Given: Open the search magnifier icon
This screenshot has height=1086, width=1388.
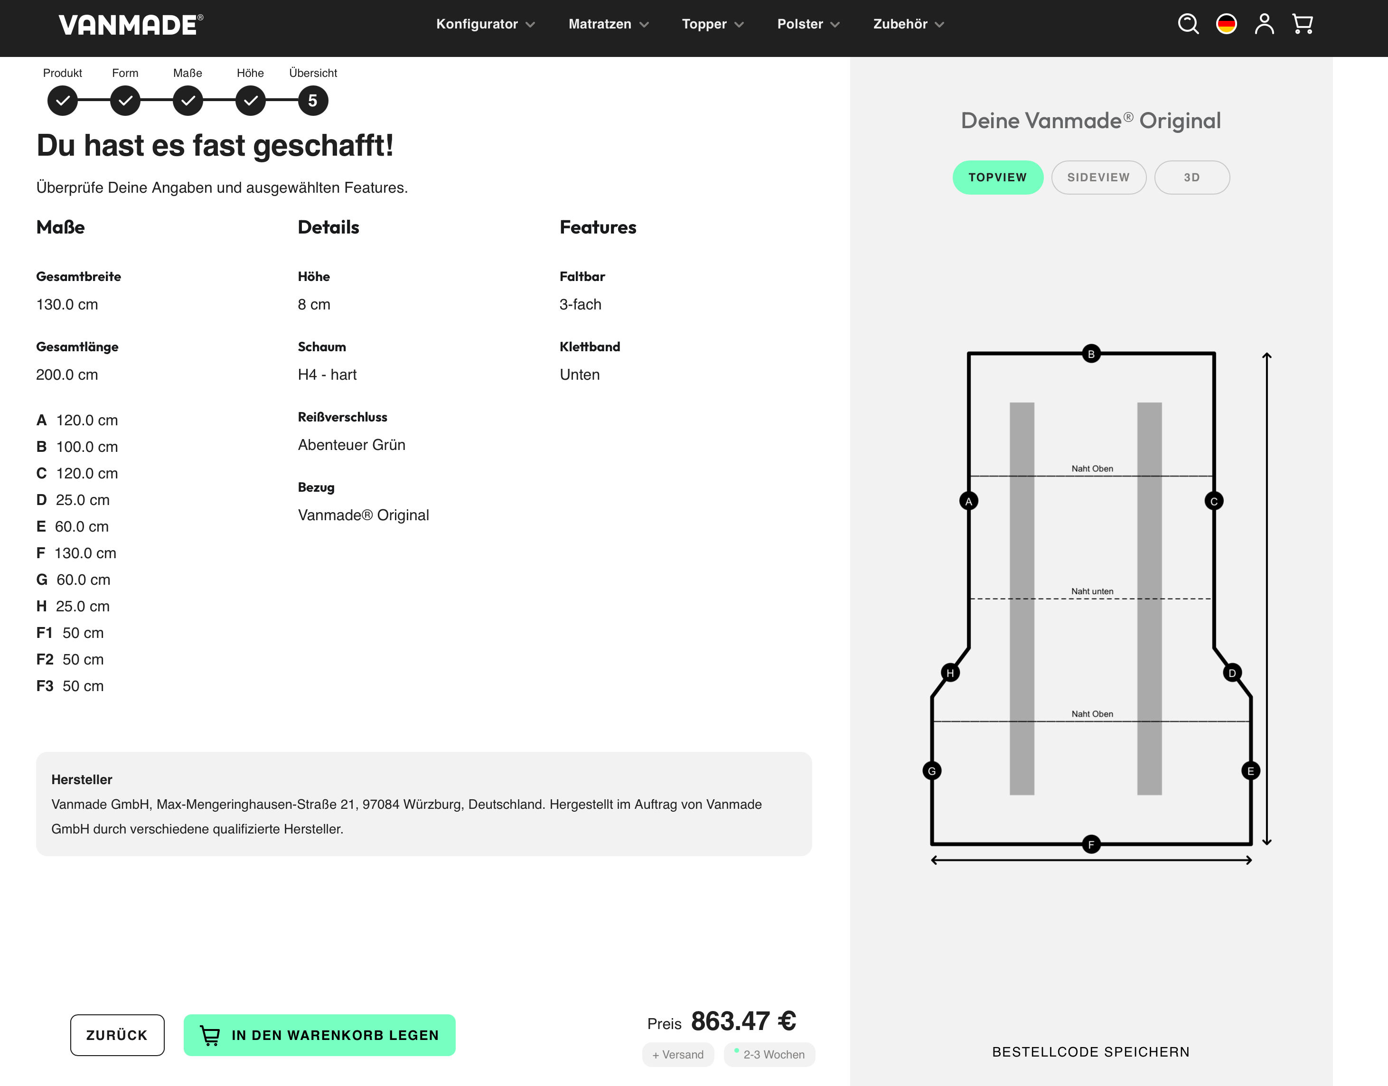Looking at the screenshot, I should [x=1188, y=24].
